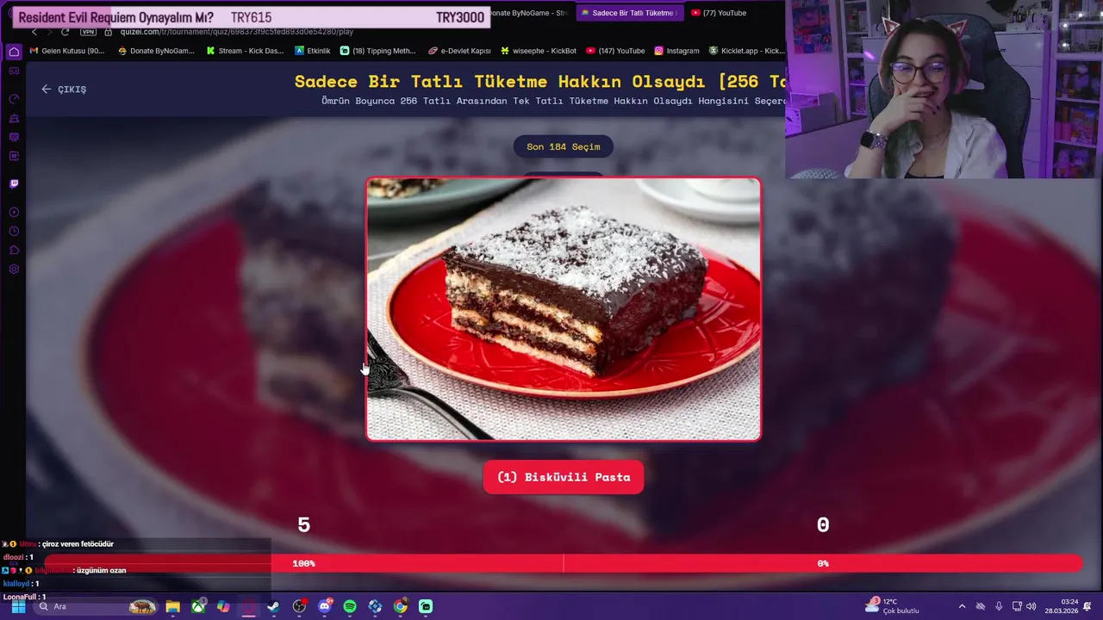Image resolution: width=1103 pixels, height=620 pixels.
Task: Open the mint green app taskbar icon
Action: (426, 606)
